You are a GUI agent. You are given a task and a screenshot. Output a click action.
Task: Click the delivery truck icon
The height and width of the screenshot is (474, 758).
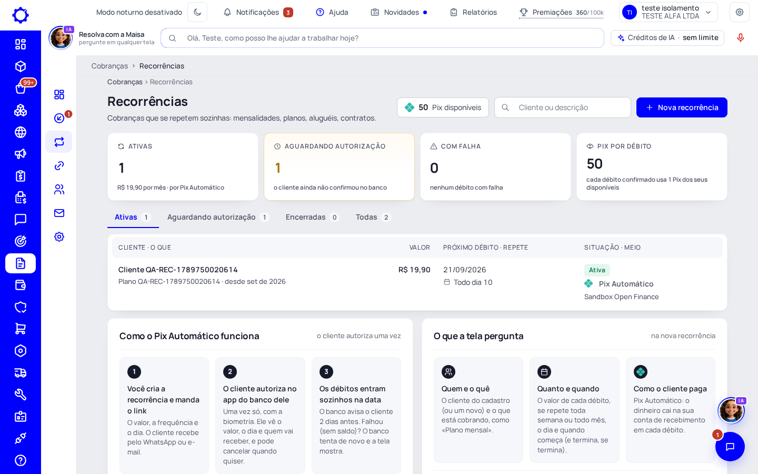pyautogui.click(x=21, y=373)
